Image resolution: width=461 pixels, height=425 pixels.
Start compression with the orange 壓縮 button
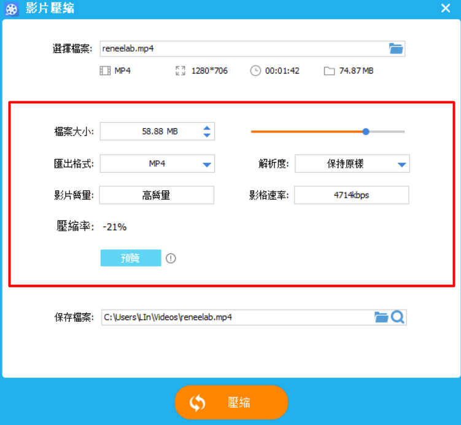[231, 403]
